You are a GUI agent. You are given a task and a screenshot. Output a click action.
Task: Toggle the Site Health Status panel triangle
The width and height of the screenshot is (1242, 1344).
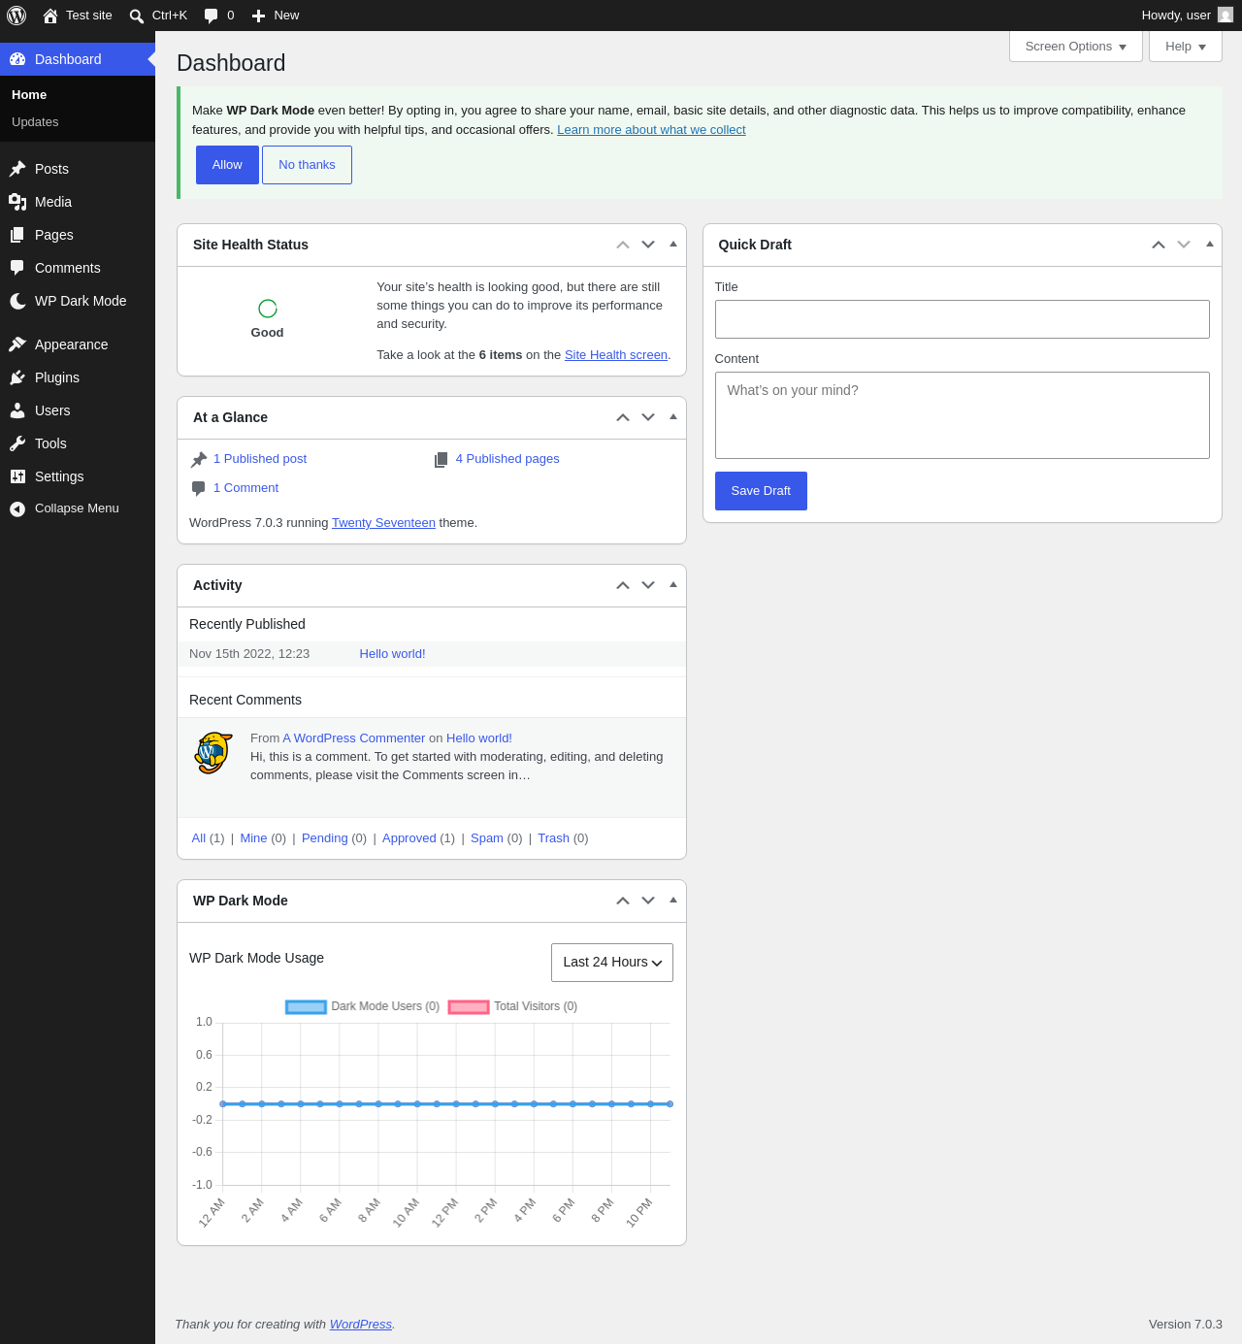coord(673,245)
